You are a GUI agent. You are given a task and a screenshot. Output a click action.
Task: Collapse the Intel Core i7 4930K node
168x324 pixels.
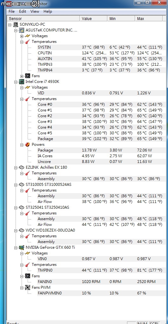coord(16,82)
